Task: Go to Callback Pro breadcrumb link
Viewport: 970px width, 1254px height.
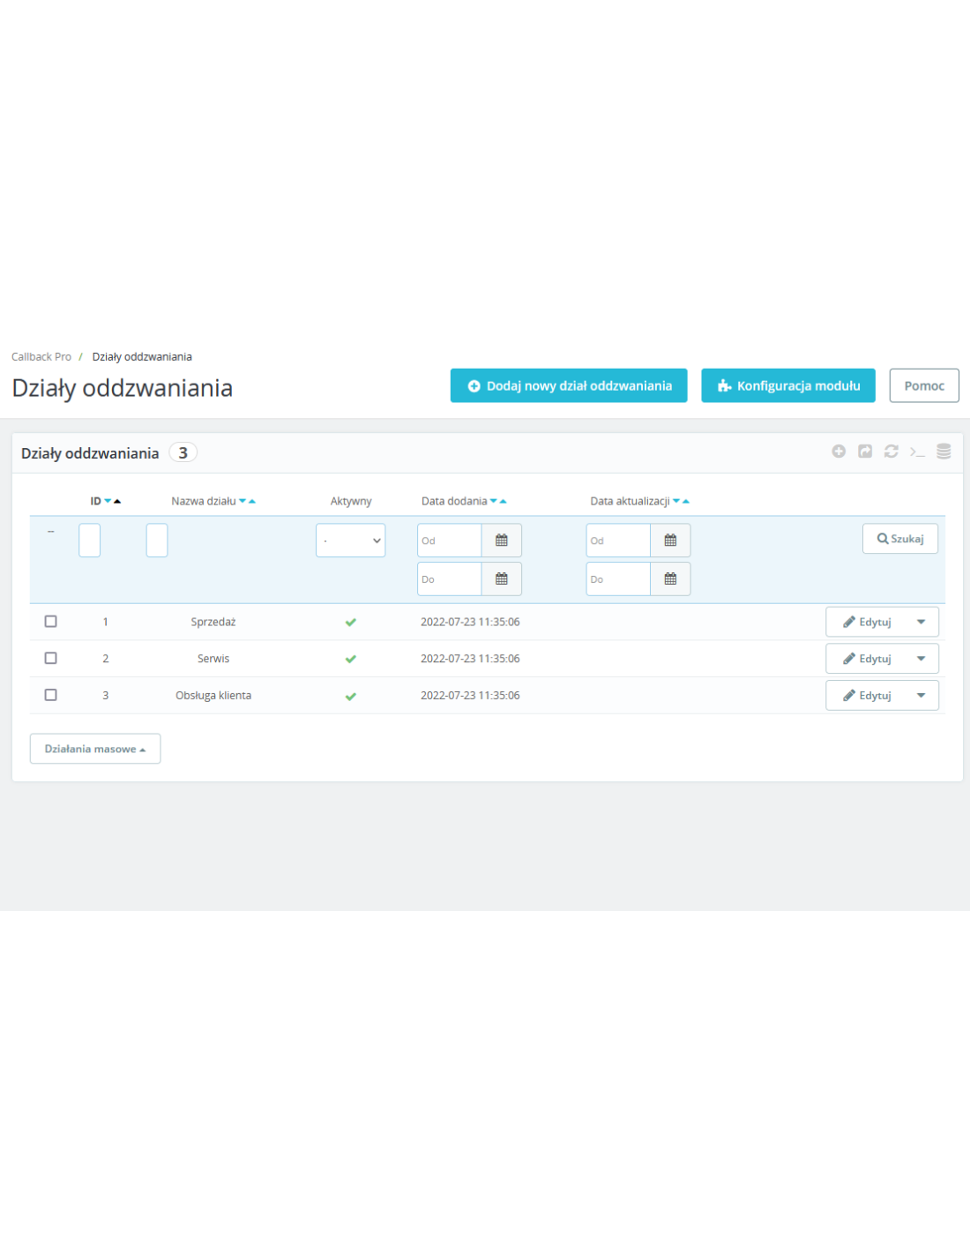Action: 41,357
